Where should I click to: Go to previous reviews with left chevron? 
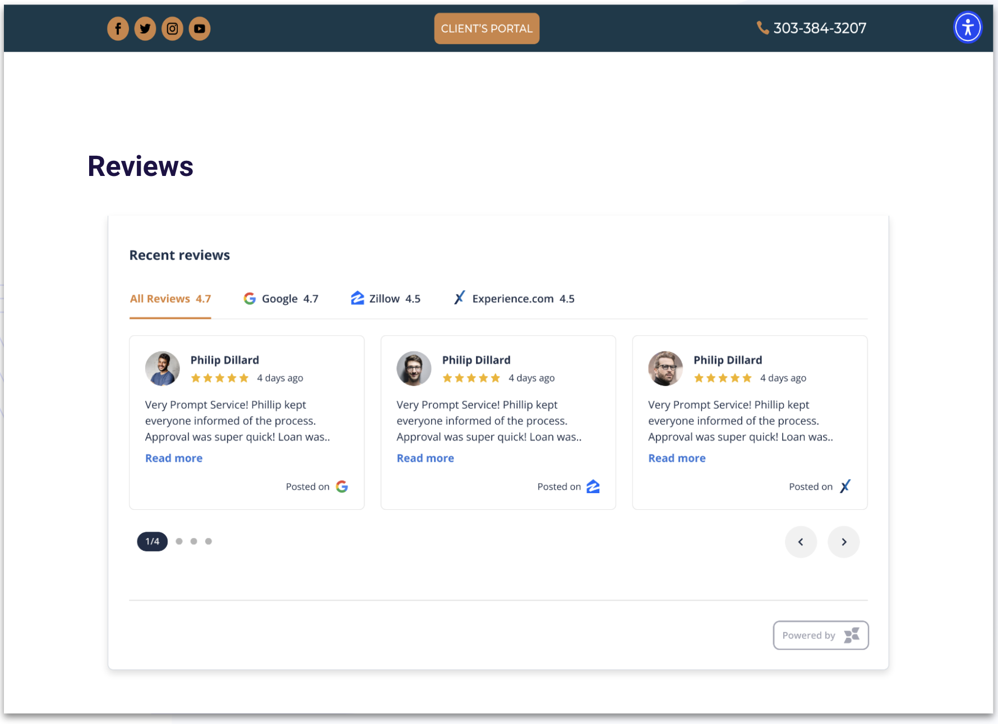pos(801,542)
